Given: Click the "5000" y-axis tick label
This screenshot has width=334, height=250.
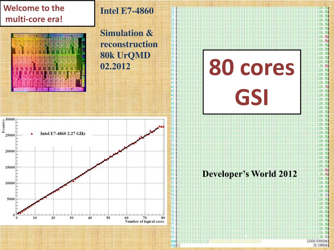Looking at the screenshot, I should pyautogui.click(x=11, y=199).
